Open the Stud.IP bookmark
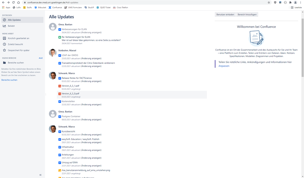The image size is (304, 178). click(x=89, y=8)
